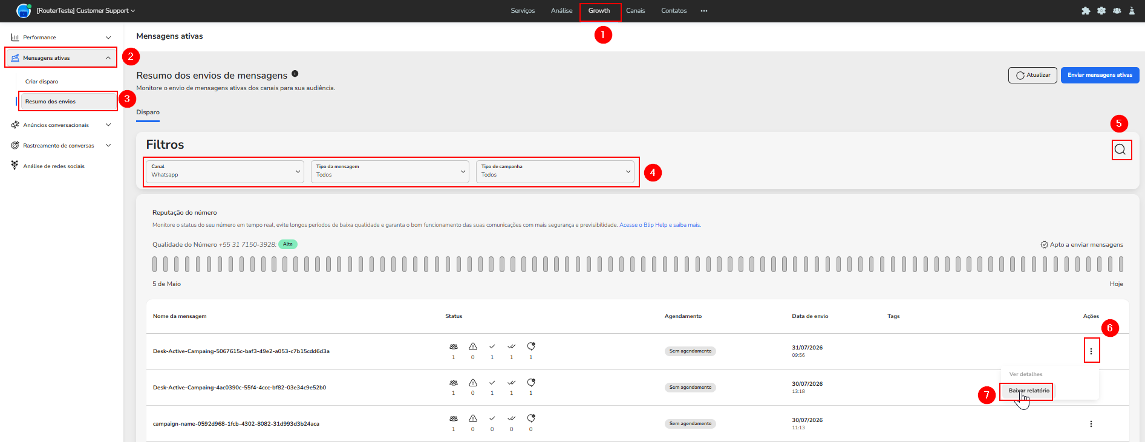Viewport: 1145px width, 442px height.
Task: Click the magnifier search icon in Filtros
Action: [1120, 149]
